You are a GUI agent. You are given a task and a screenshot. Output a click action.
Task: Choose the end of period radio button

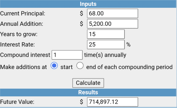80,66
